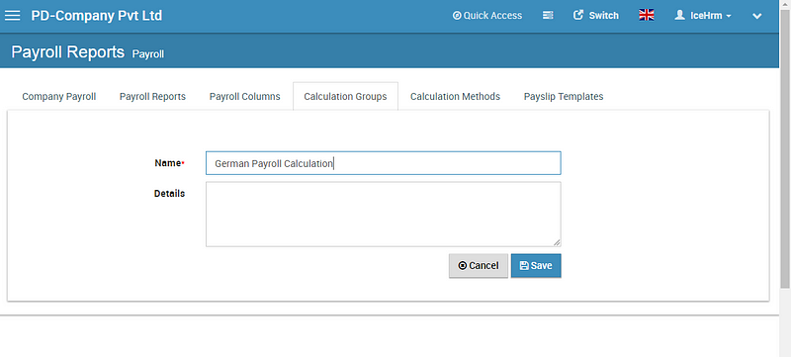Viewport: 791px width, 357px height.
Task: Click the Payroll subtitle text in header
Action: 147,54
